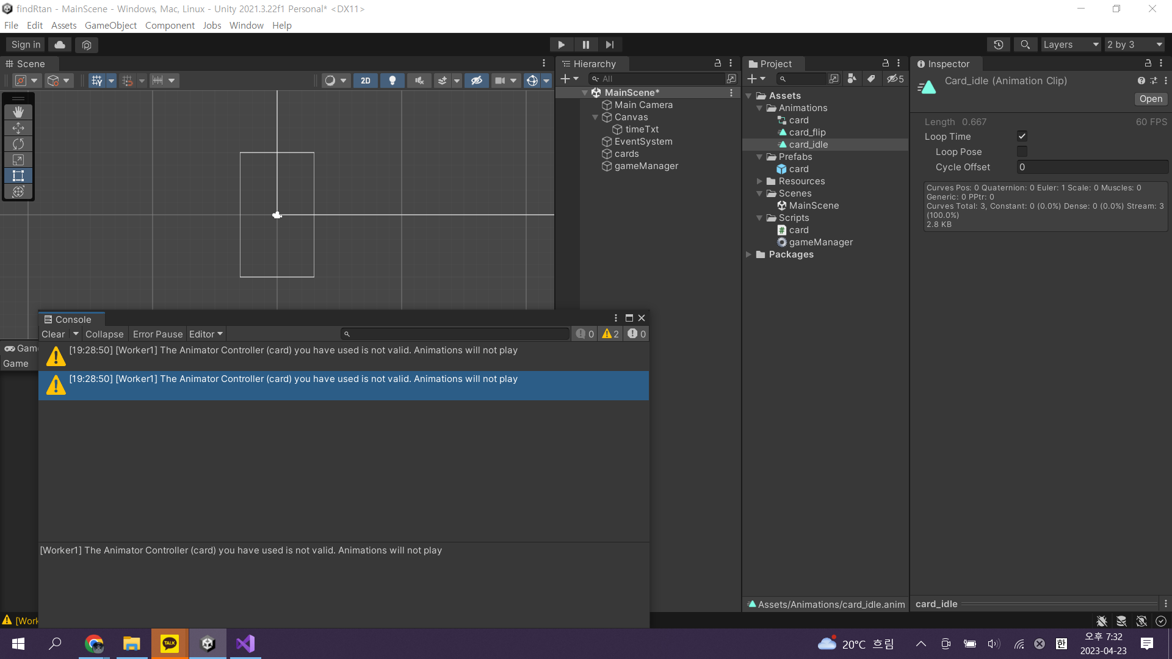Toggle scene lighting
Screen dimensions: 1172x659
[392, 81]
